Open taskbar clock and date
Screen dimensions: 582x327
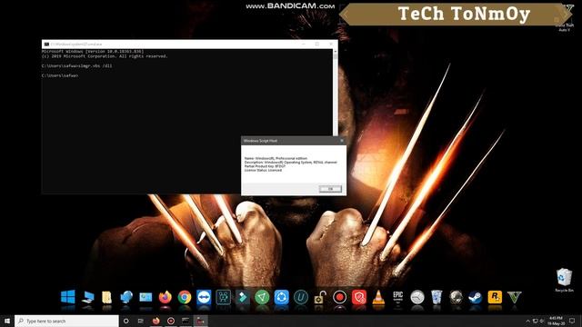pyautogui.click(x=556, y=321)
